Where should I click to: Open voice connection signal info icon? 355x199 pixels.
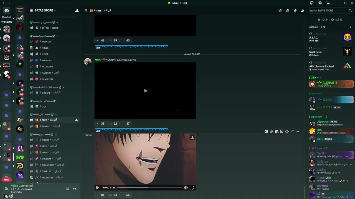6,189
